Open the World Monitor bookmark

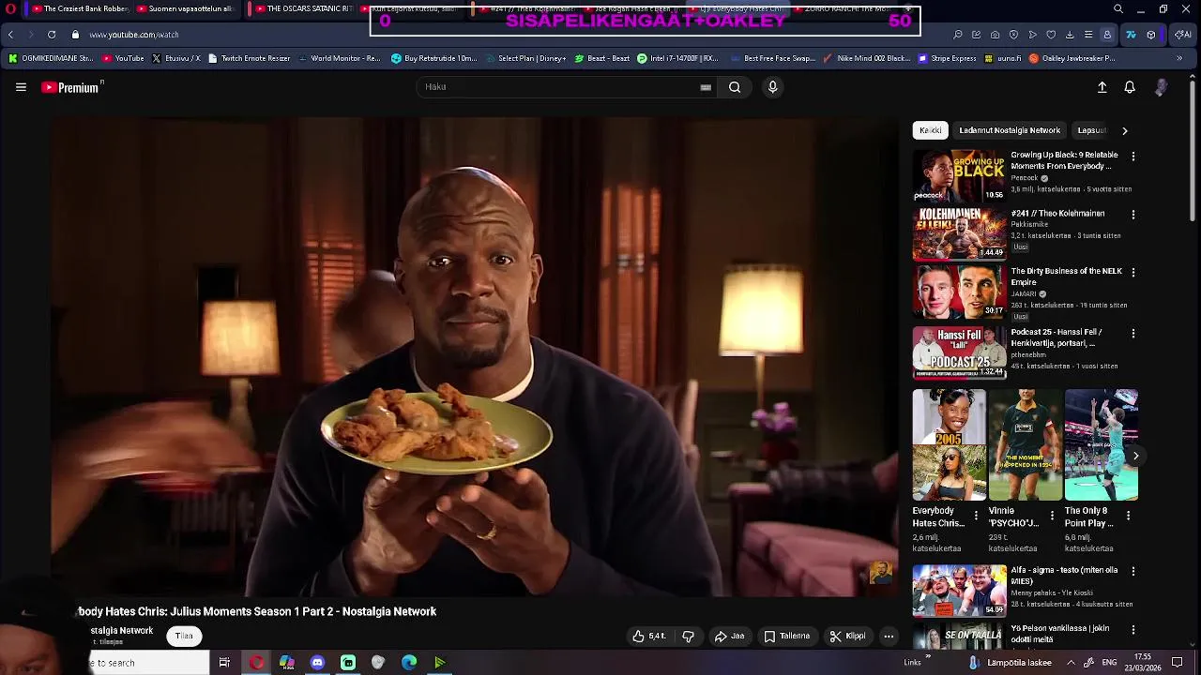coord(339,58)
